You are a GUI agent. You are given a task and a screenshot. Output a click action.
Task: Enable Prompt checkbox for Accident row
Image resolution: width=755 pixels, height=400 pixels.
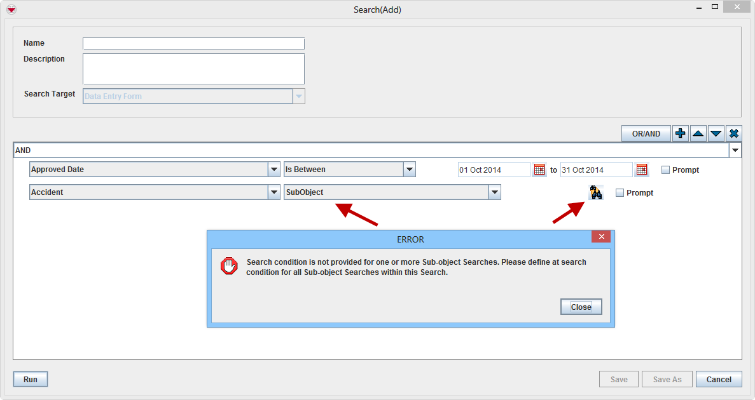tap(620, 192)
